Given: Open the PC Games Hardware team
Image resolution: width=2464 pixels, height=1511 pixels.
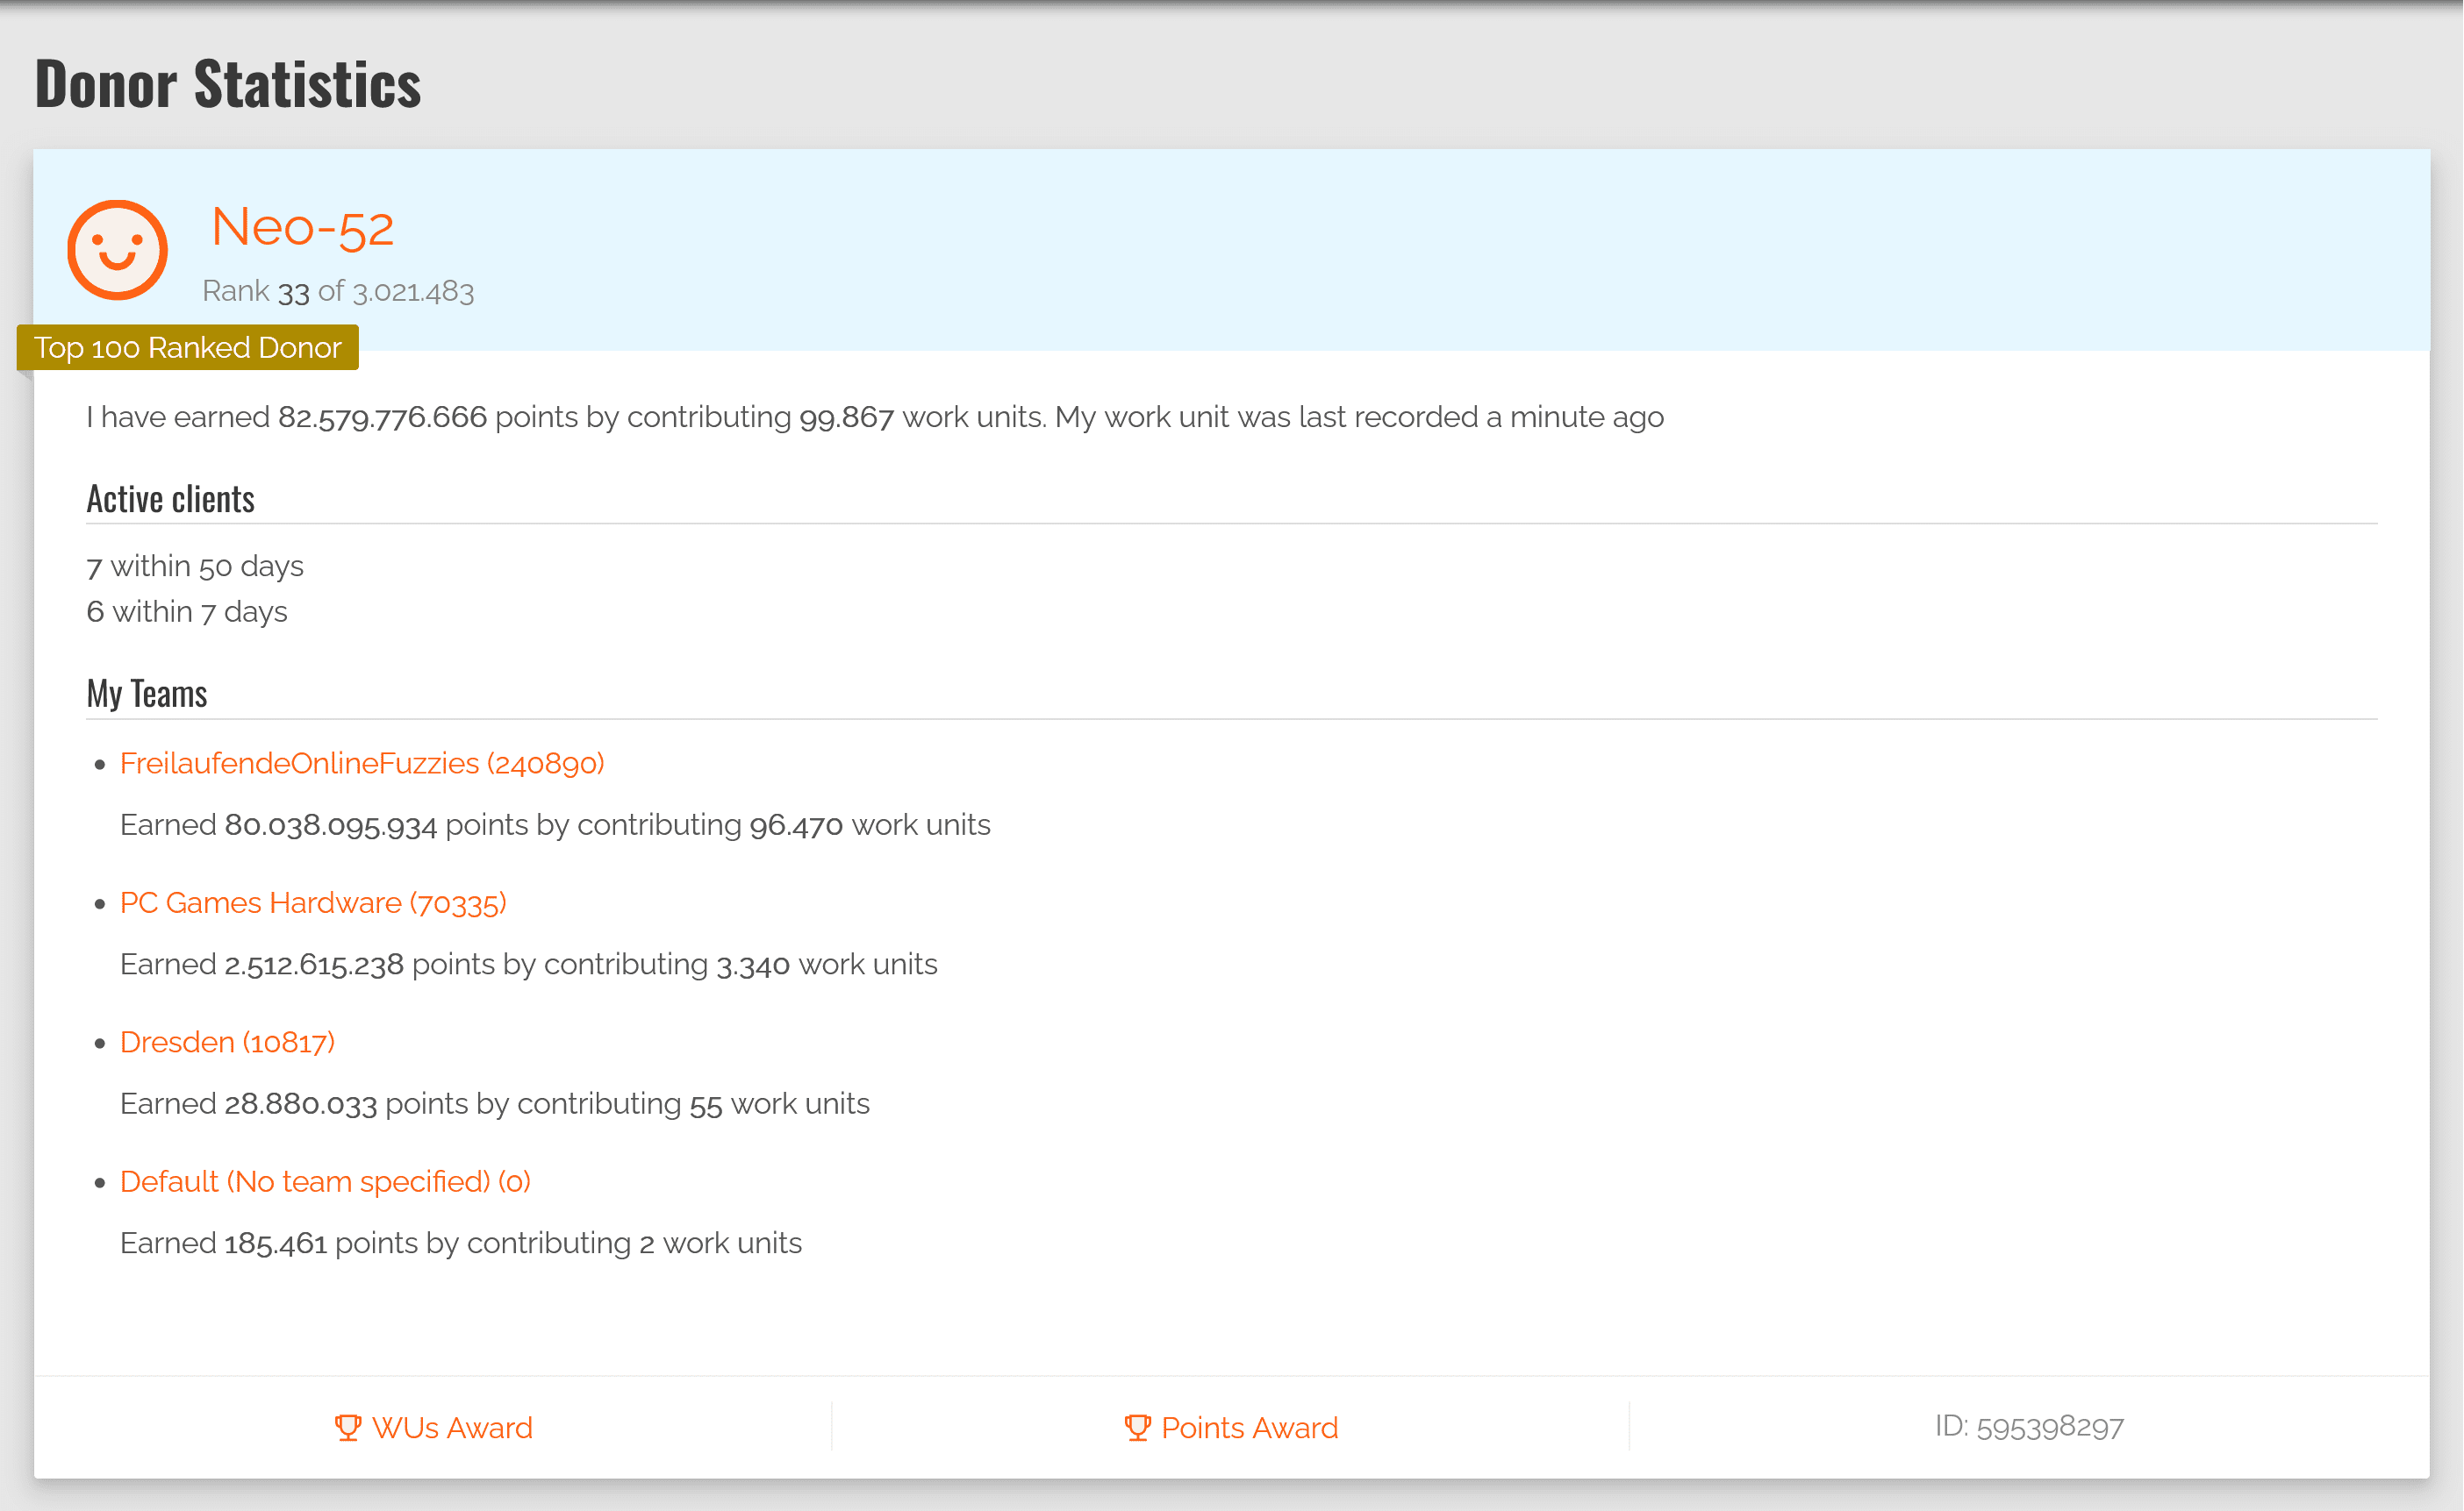Looking at the screenshot, I should (312, 903).
